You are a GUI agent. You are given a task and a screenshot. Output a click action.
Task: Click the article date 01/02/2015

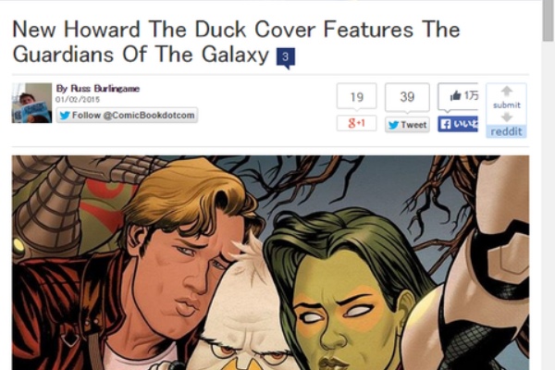(x=78, y=100)
